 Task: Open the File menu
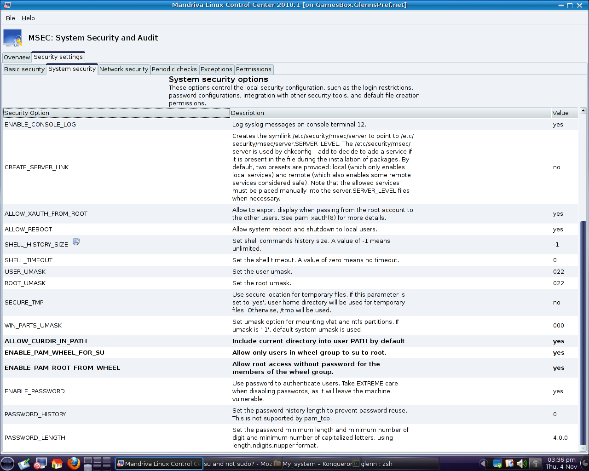pyautogui.click(x=11, y=18)
